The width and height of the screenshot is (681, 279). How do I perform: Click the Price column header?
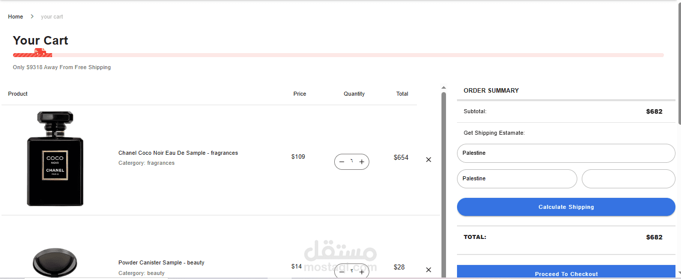(x=300, y=94)
